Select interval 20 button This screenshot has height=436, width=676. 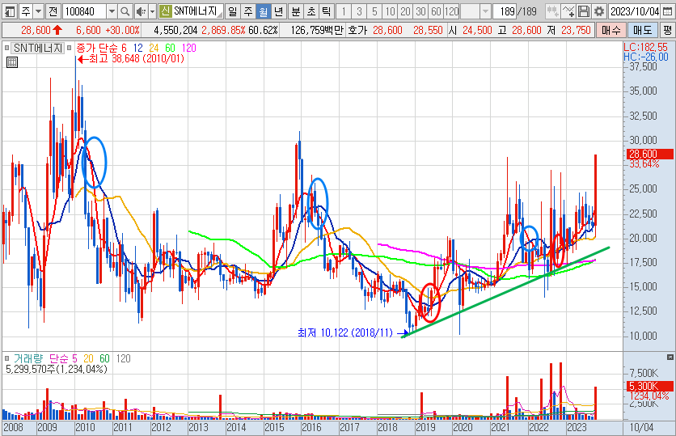[x=405, y=11]
